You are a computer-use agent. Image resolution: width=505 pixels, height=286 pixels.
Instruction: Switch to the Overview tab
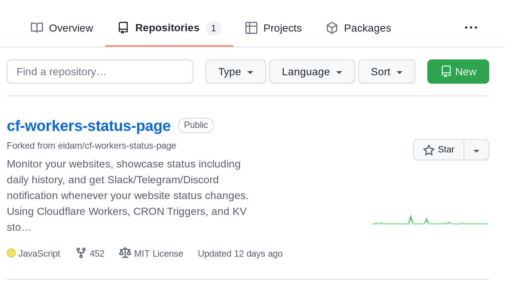click(62, 28)
